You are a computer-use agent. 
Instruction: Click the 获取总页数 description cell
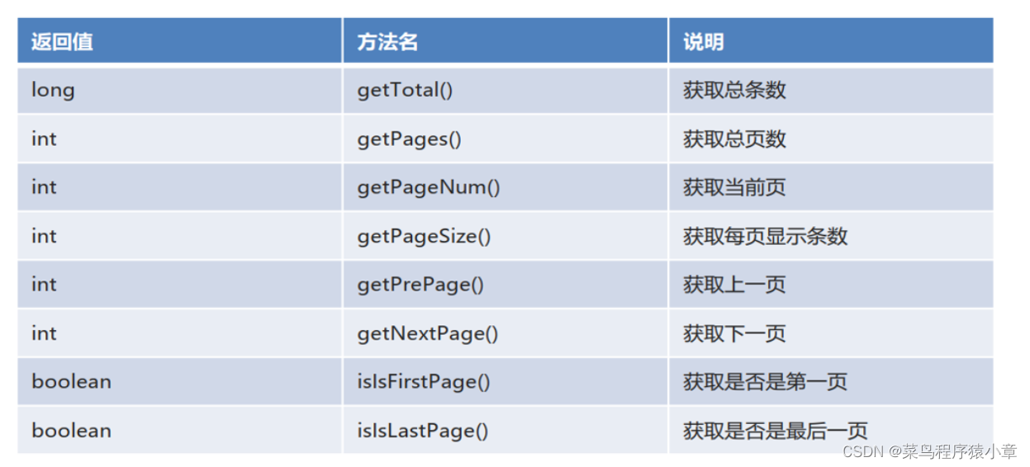coord(831,139)
